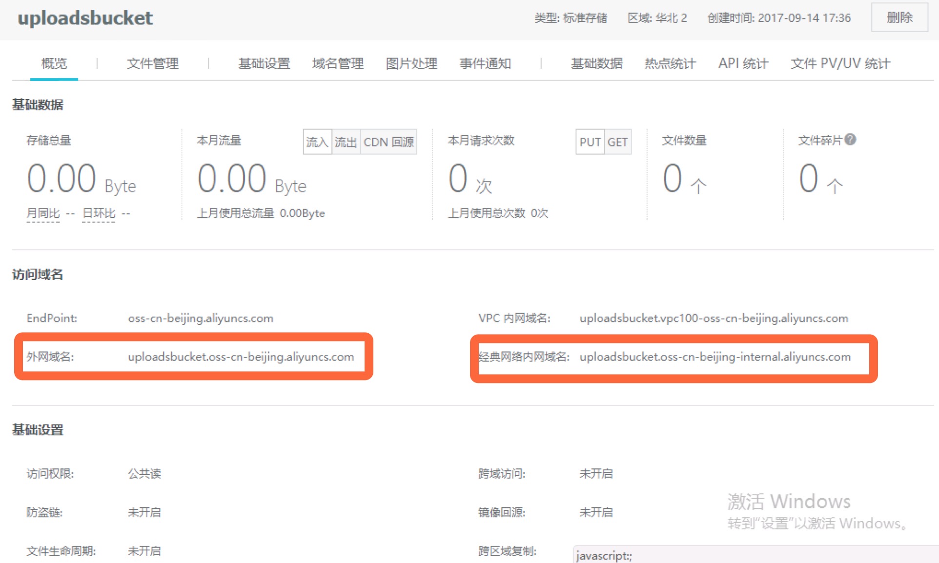Select the 图片处理 image processing tab
The image size is (939, 563).
(x=411, y=63)
